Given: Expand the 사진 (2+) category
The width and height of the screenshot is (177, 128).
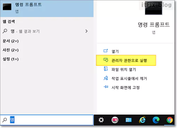Looking at the screenshot, I should pos(11,50).
